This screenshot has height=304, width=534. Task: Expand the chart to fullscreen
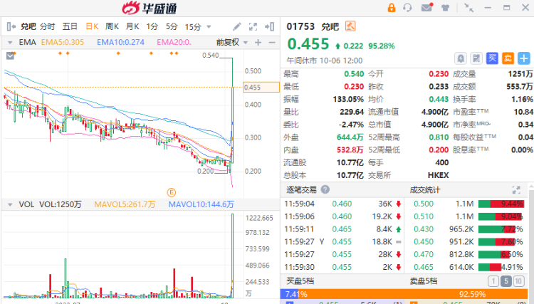[x=253, y=26]
